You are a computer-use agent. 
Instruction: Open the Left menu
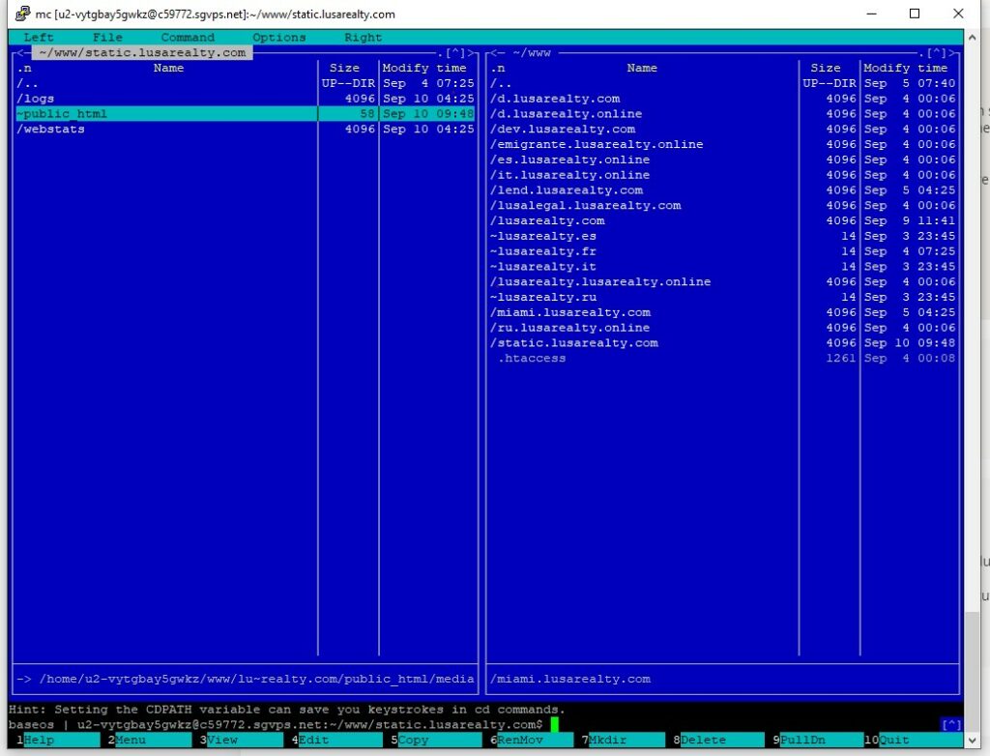pyautogui.click(x=39, y=38)
